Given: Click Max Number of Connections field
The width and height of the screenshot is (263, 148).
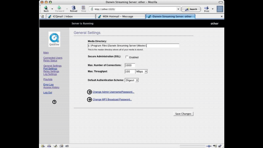Looking at the screenshot, I should tap(130, 65).
